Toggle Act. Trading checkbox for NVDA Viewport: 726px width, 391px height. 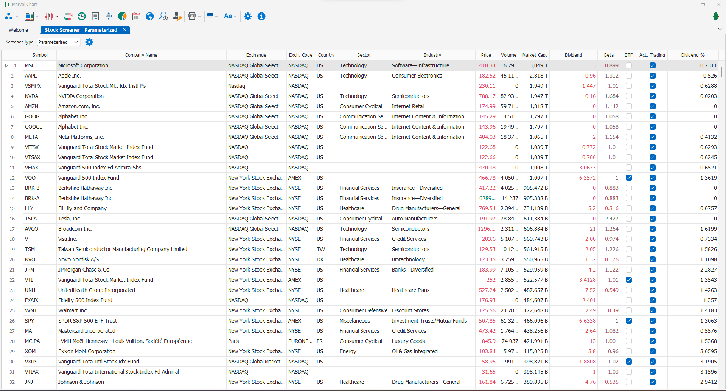tap(652, 96)
